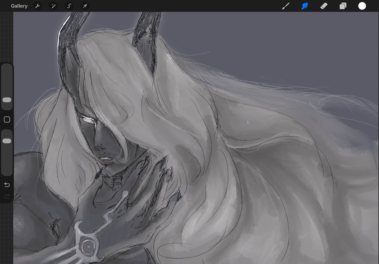Open the Layers panel
The height and width of the screenshot is (264, 379).
tap(343, 6)
